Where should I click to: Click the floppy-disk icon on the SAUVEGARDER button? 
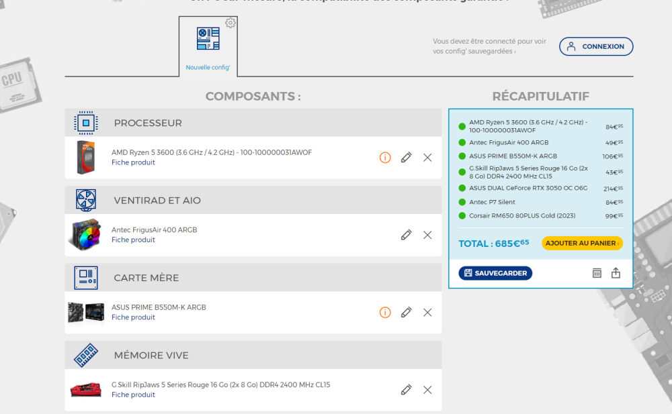tap(468, 273)
